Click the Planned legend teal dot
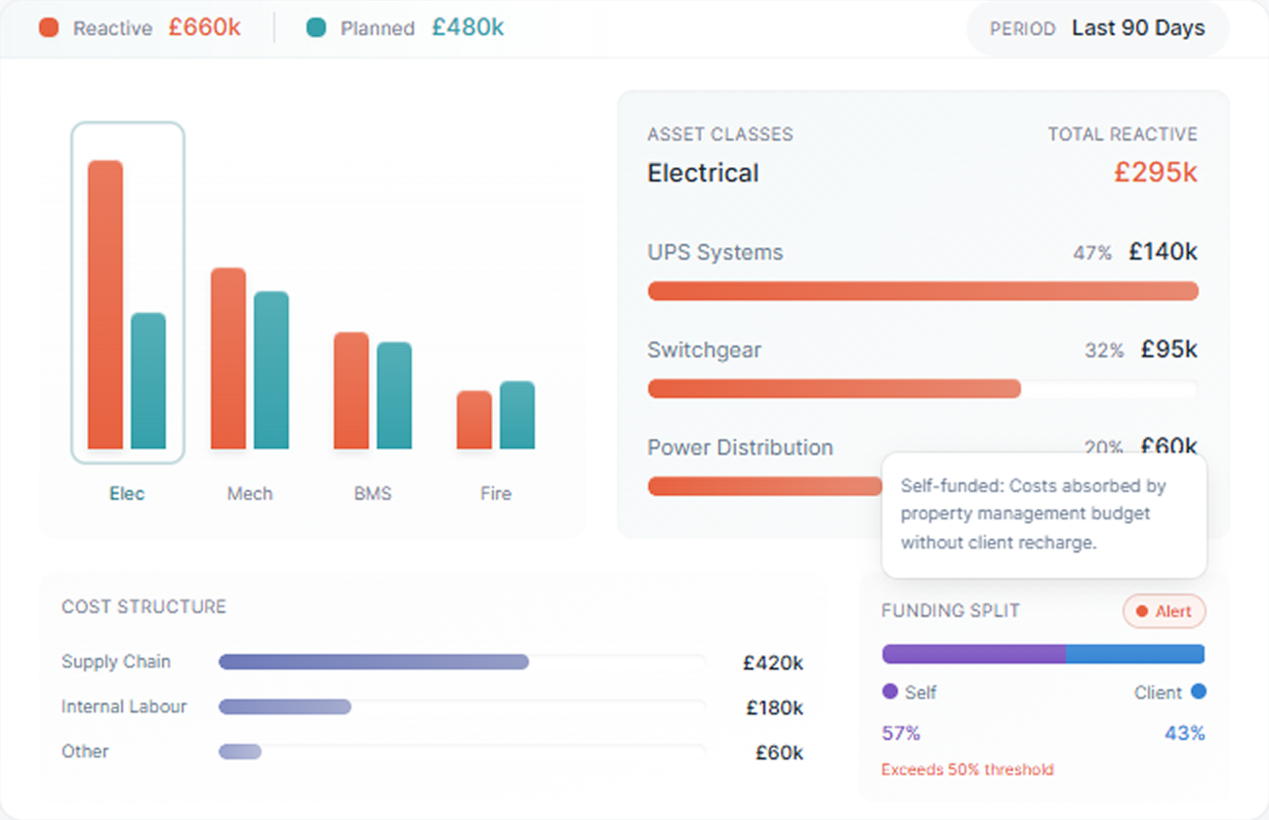The height and width of the screenshot is (820, 1269). pyautogui.click(x=316, y=28)
